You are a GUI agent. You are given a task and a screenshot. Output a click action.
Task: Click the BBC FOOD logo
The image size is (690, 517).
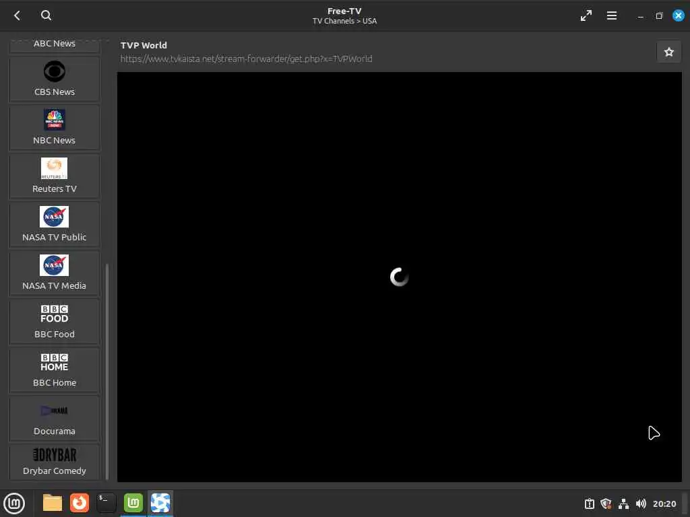tap(54, 314)
